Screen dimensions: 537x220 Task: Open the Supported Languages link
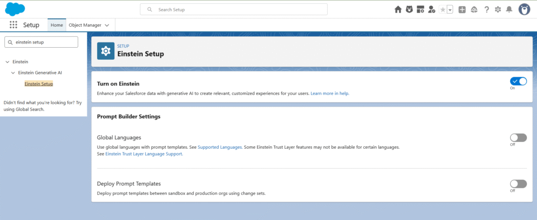coord(220,147)
